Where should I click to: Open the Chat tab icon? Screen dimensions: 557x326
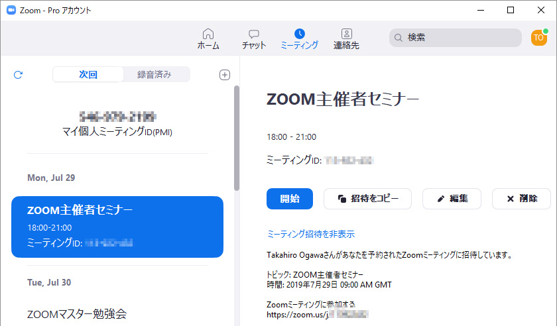[x=254, y=34]
